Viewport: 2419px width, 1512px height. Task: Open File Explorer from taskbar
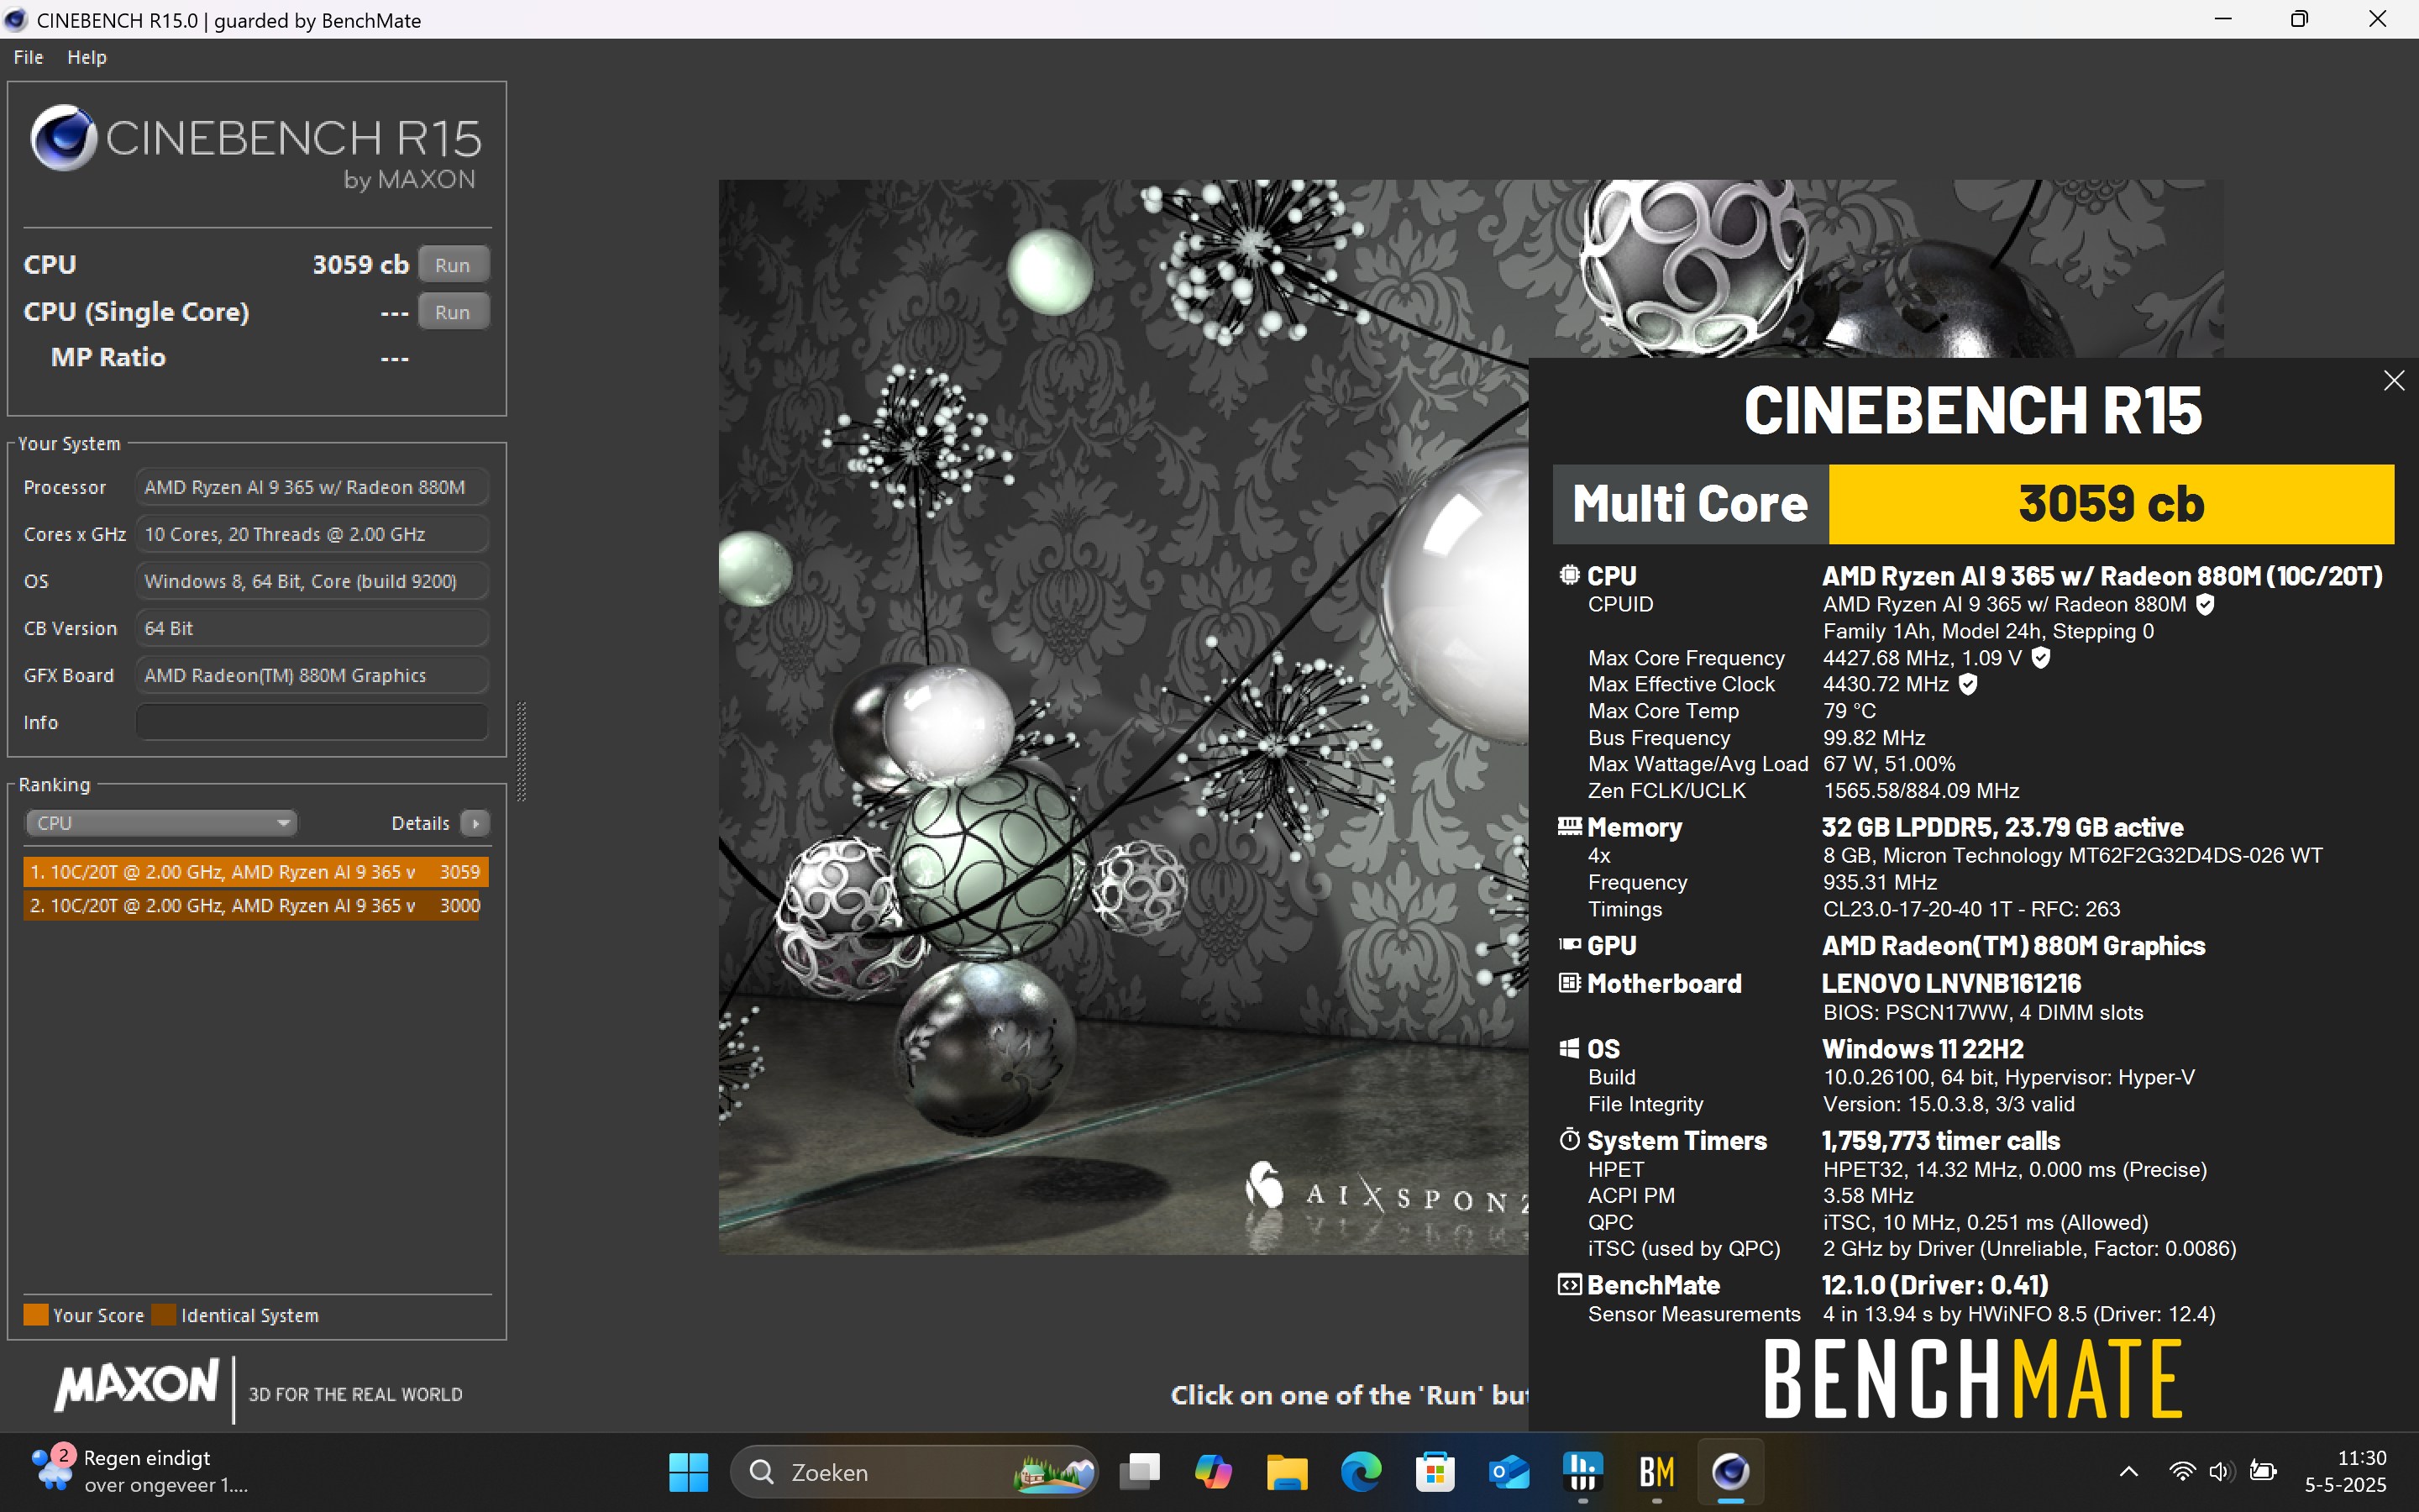[1288, 1472]
